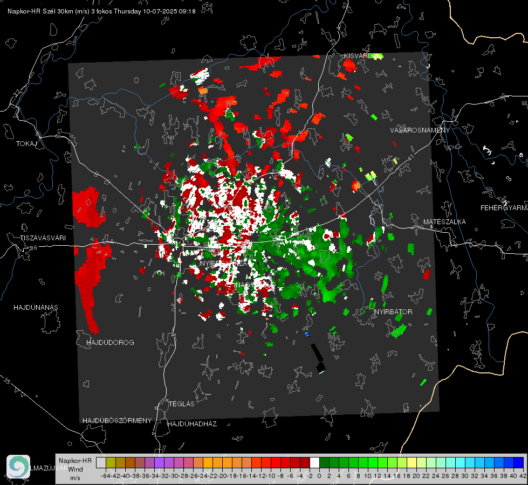Click road number 36 label near Tiszavasvári
Screen dimensions: 528x485
coord(33,248)
